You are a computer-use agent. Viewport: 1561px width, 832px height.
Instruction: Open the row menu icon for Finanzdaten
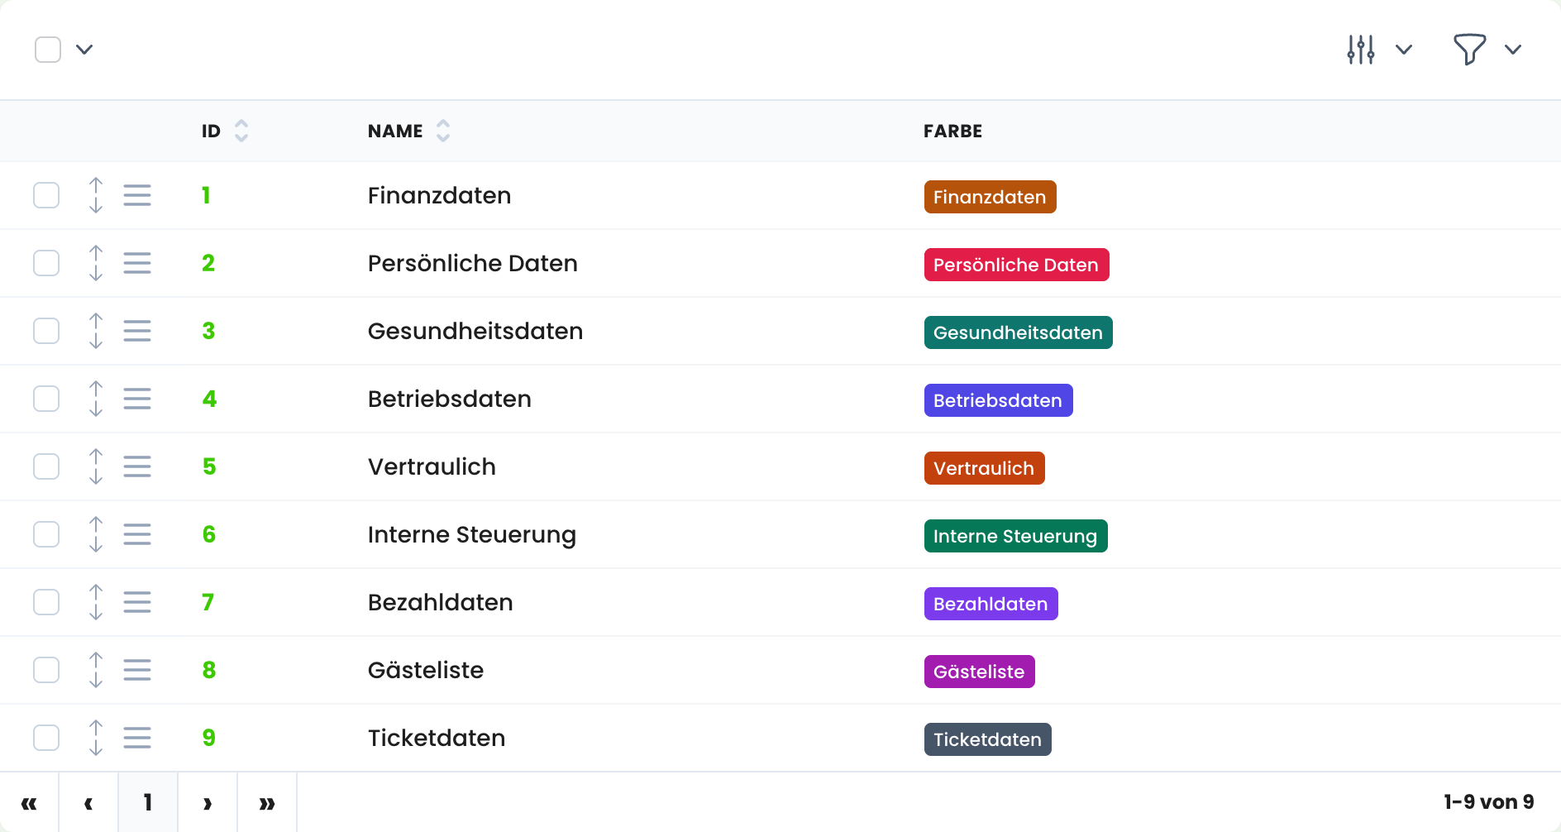(137, 195)
